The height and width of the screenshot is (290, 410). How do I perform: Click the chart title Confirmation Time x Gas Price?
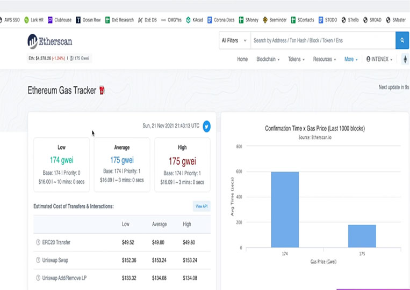pyautogui.click(x=315, y=128)
